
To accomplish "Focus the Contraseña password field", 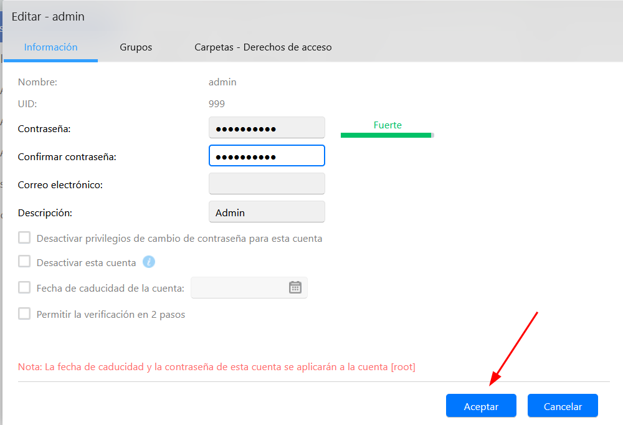I will (x=267, y=128).
